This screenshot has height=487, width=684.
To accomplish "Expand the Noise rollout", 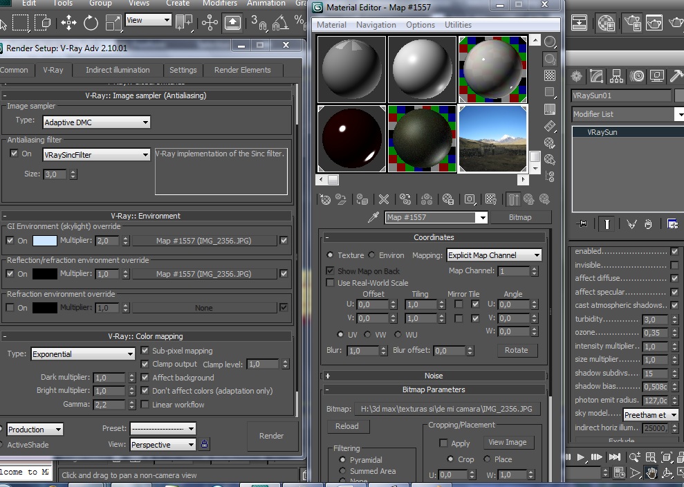I will tap(434, 376).
